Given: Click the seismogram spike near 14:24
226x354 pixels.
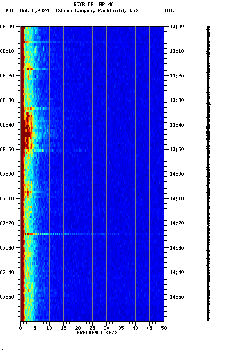Looking at the screenshot, I should [212, 234].
